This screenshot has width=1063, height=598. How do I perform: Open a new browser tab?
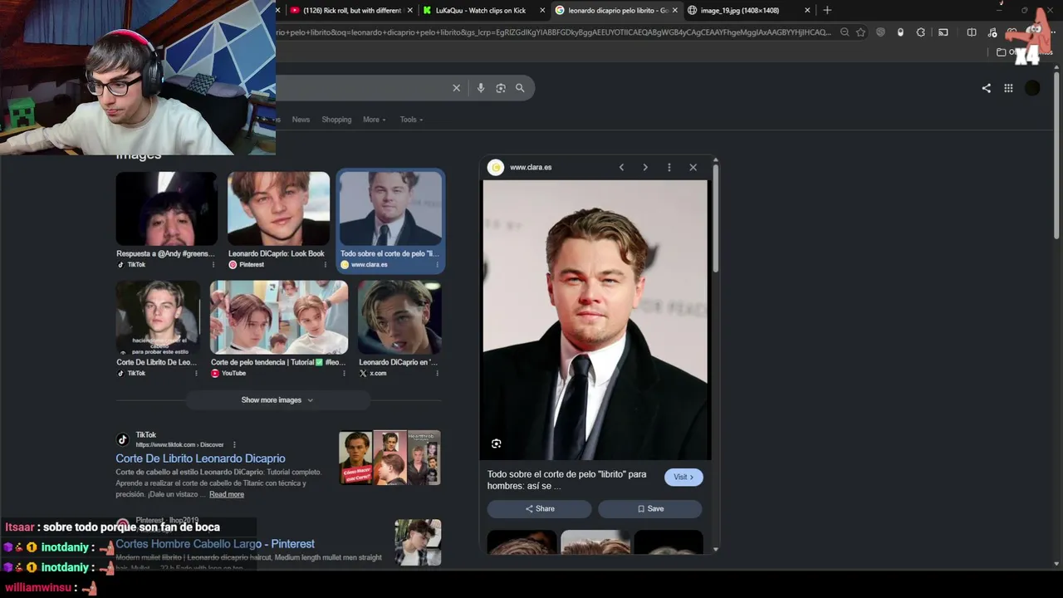pos(827,10)
